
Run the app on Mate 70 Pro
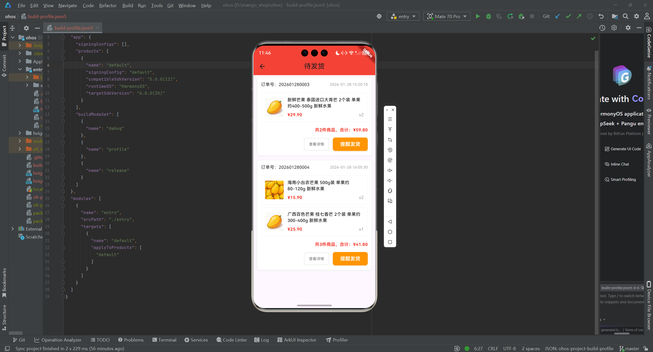tap(477, 16)
